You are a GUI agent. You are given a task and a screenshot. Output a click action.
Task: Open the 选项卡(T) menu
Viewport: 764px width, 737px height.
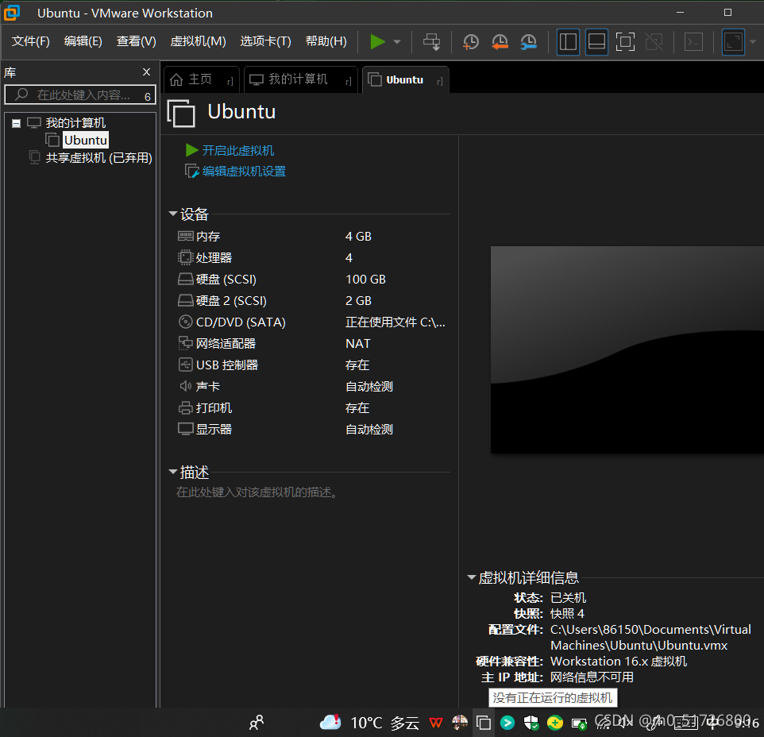point(265,41)
